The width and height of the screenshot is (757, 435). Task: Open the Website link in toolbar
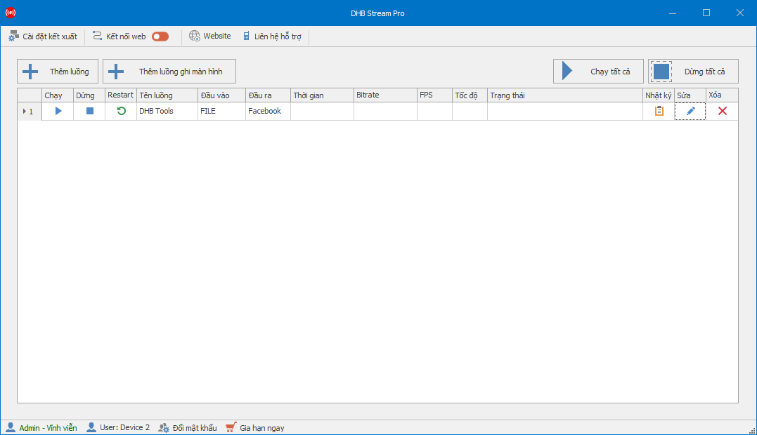(210, 36)
